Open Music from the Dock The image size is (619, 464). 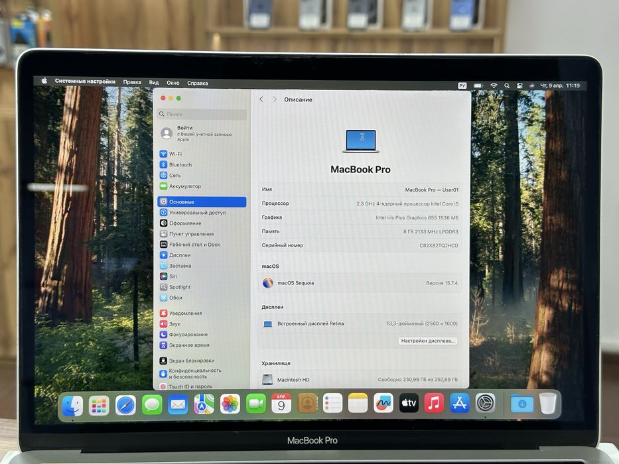tap(434, 403)
